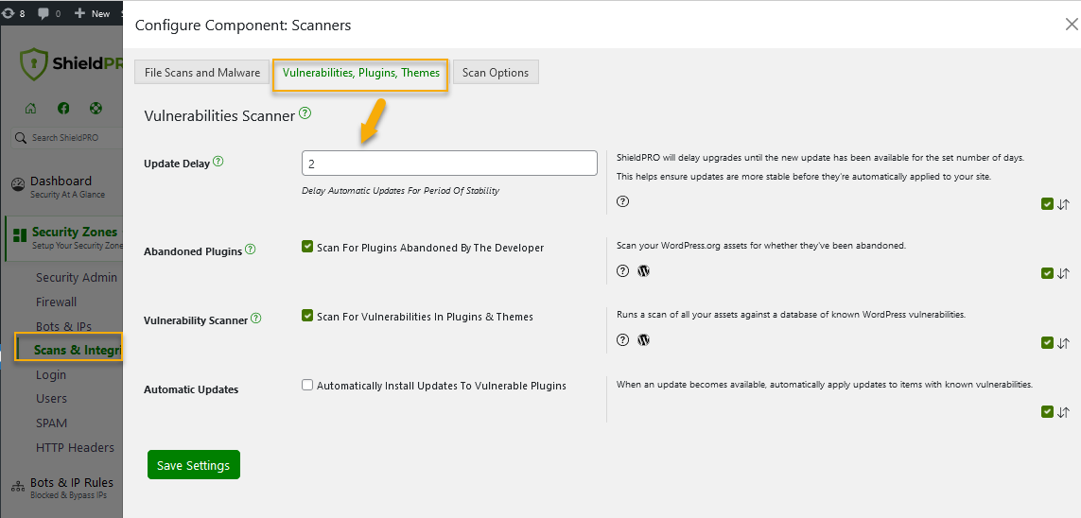This screenshot has height=518, width=1081.
Task: Open Bots & IPs in sidebar
Action: click(63, 326)
